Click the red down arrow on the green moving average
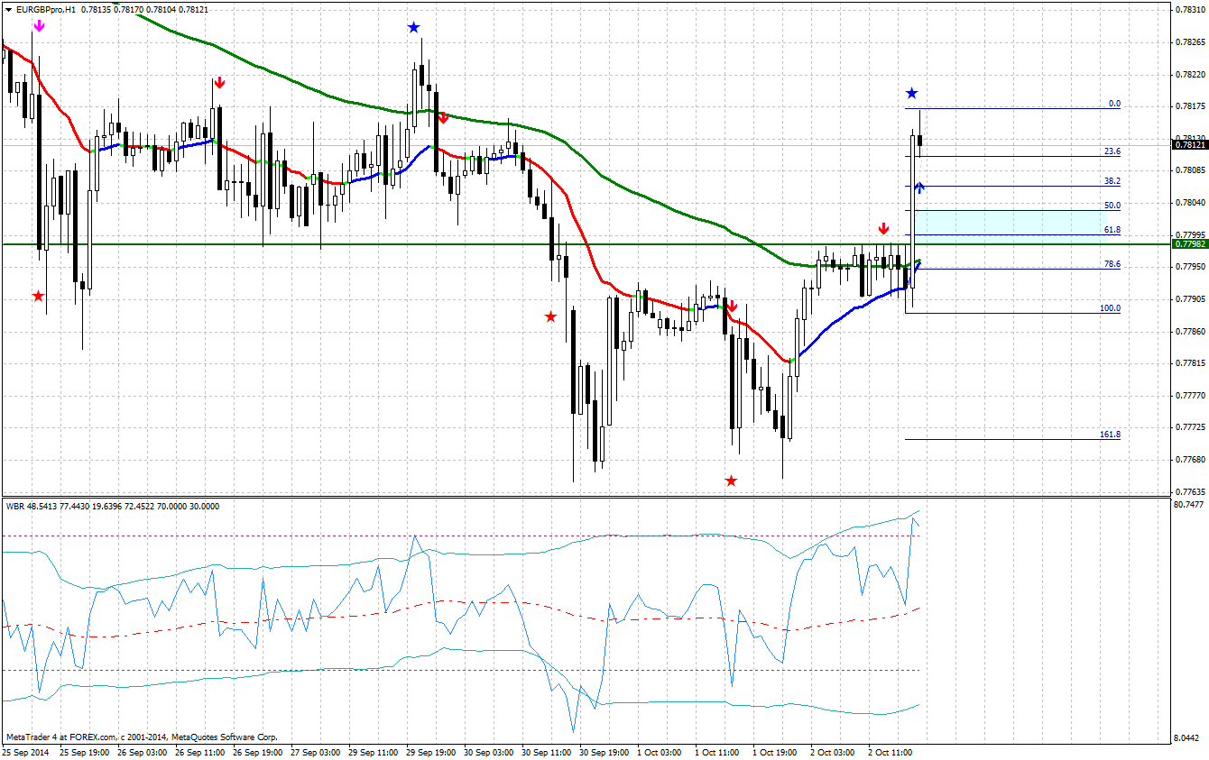The height and width of the screenshot is (760, 1209). click(x=442, y=117)
